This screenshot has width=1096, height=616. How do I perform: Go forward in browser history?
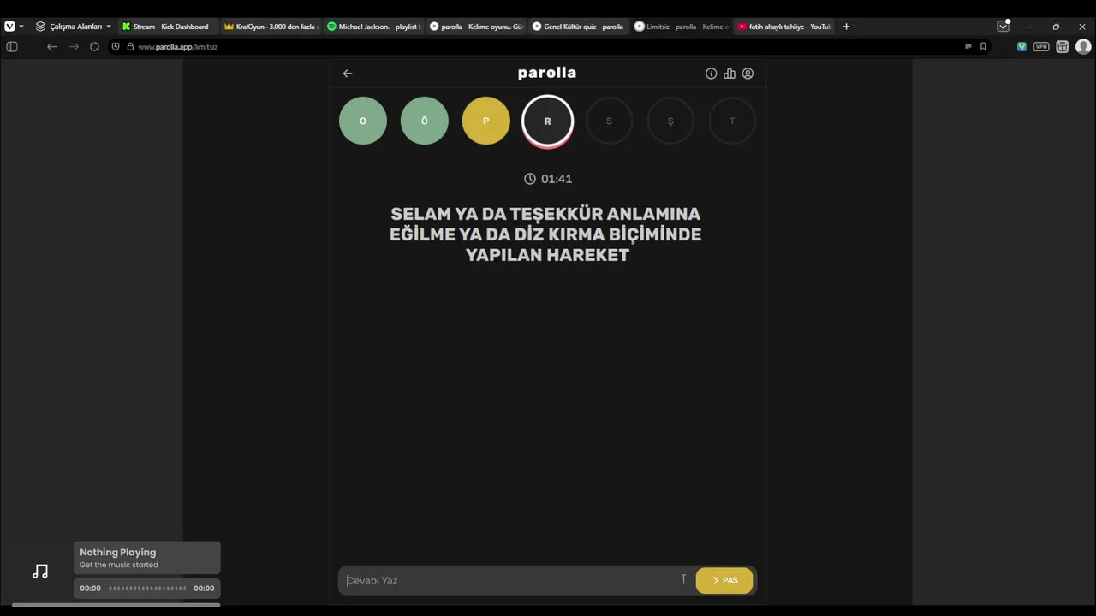click(74, 47)
